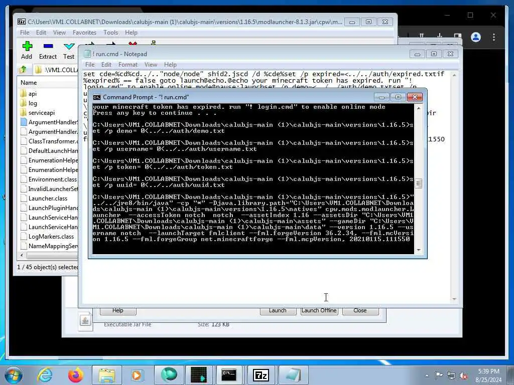Open the Favorites menu in 7-Zip
The height and width of the screenshot is (385, 514).
[x=84, y=33]
